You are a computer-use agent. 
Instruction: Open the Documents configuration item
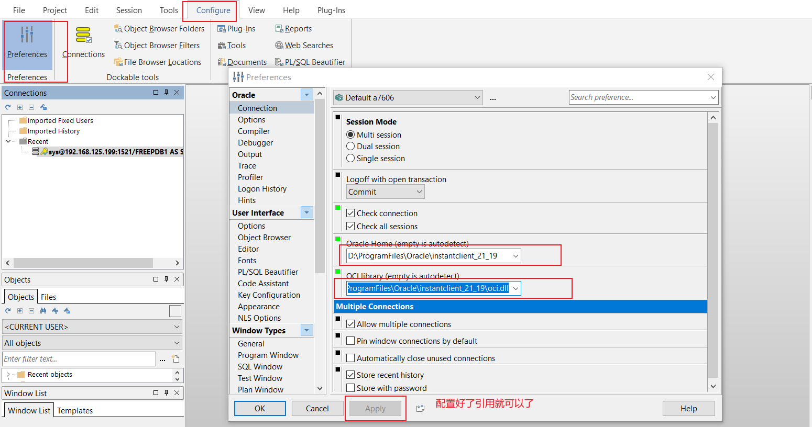(242, 62)
